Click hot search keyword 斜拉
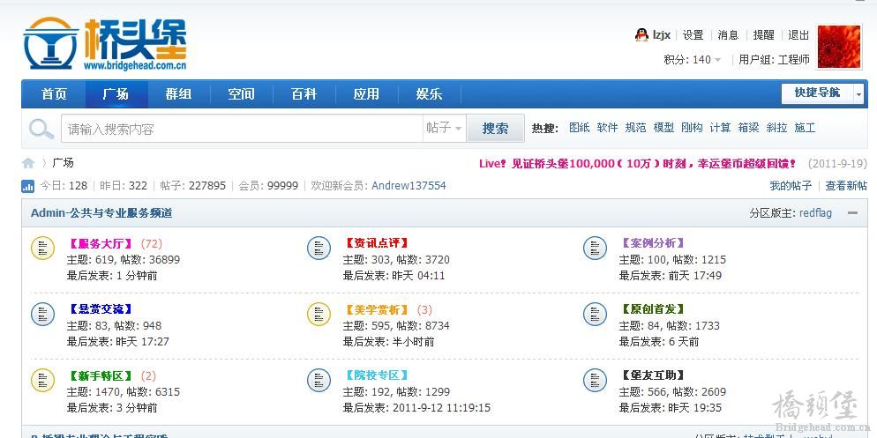 pos(777,128)
